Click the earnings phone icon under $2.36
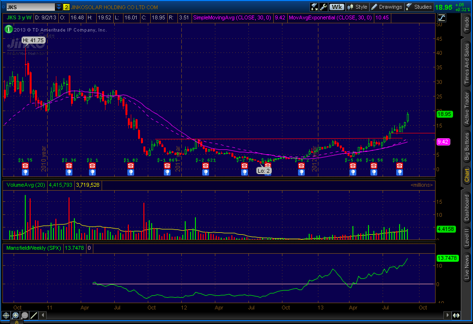Screen dimensions: 473x324 pyautogui.click(x=69, y=166)
